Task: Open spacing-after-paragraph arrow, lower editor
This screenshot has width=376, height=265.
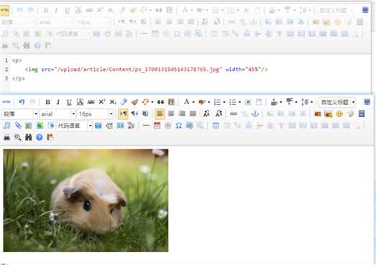Action: pos(296,102)
